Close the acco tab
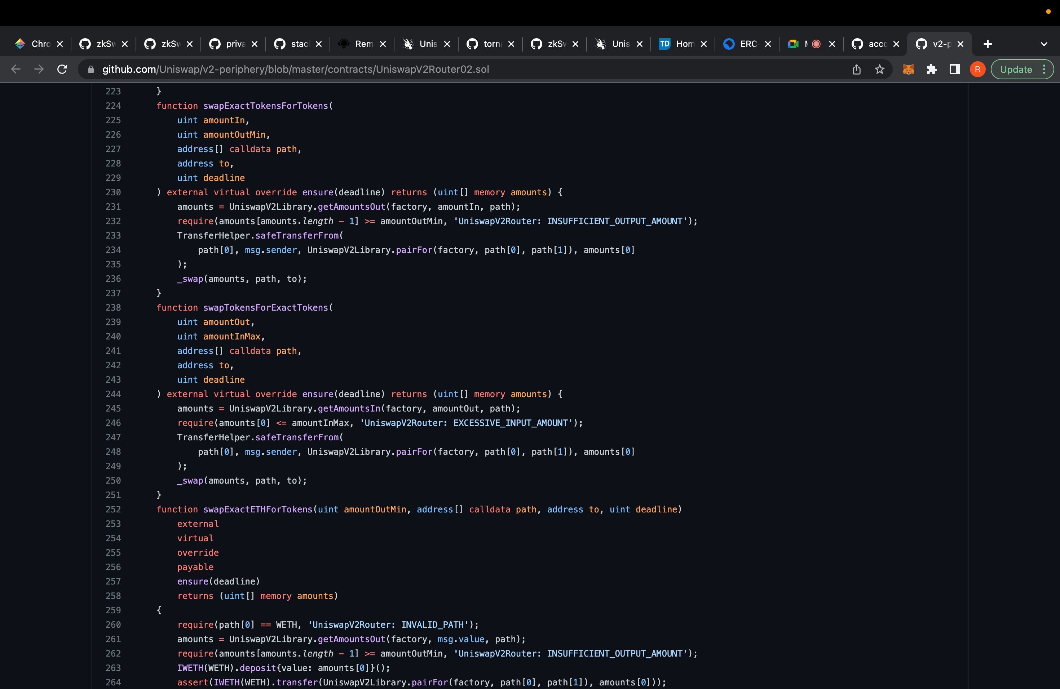The width and height of the screenshot is (1060, 689). [896, 44]
